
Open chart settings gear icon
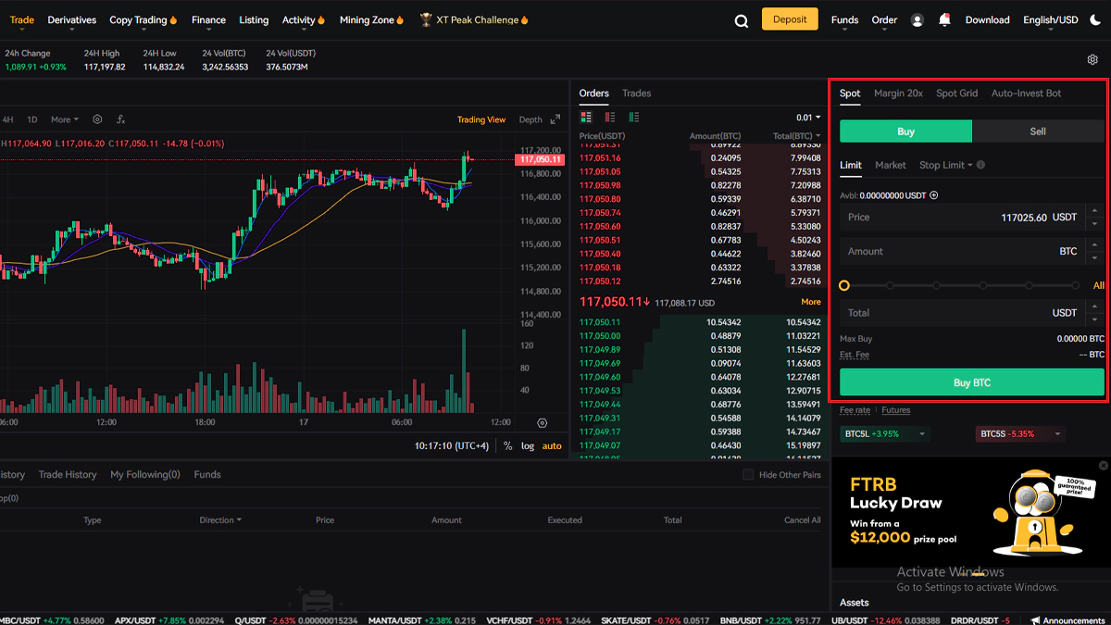point(97,119)
